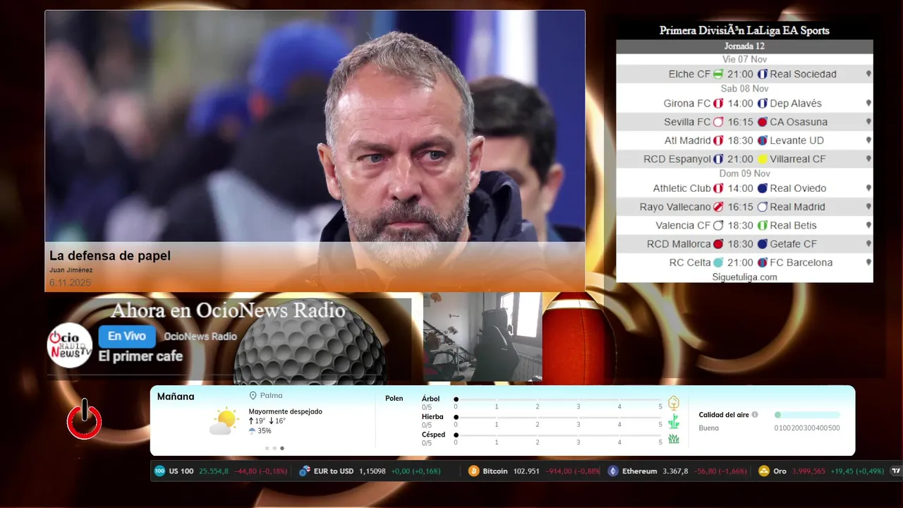Click the Bitcoin price 102.951
The height and width of the screenshot is (508, 903).
coord(525,471)
